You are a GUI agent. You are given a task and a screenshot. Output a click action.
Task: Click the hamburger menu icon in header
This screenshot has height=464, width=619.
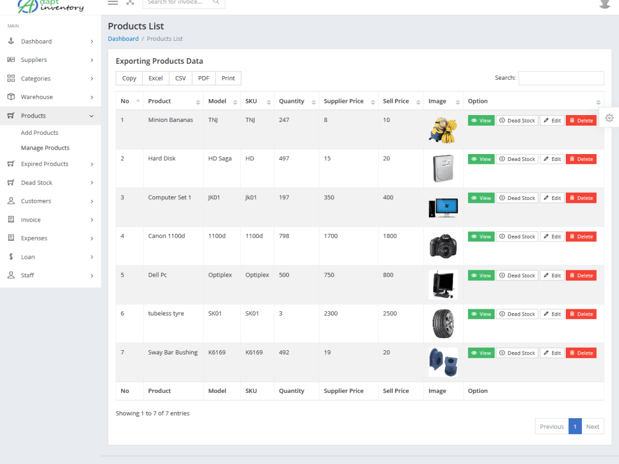[113, 2]
